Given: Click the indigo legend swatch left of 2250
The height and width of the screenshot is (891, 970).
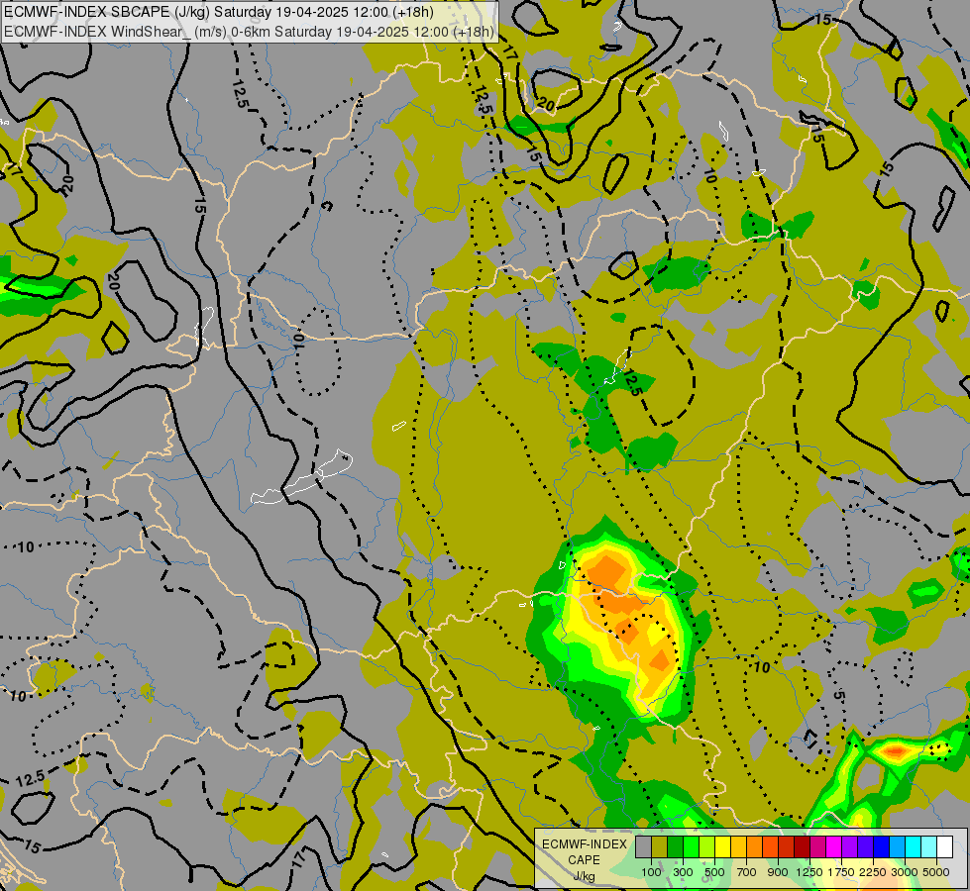Looking at the screenshot, I should [x=865, y=846].
